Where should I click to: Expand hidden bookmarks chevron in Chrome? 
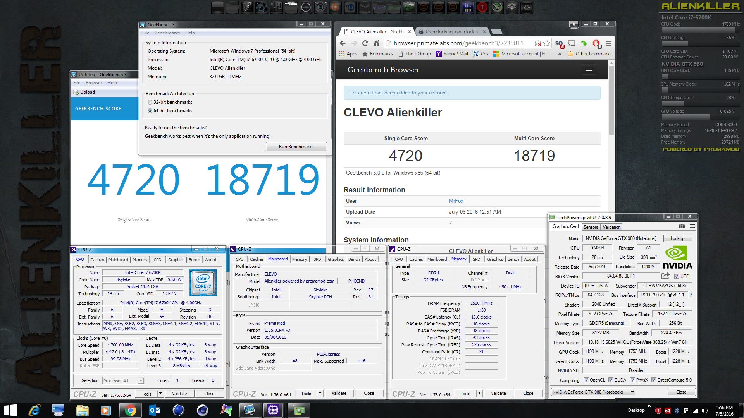click(560, 54)
